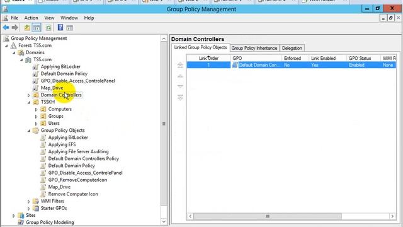Click the Group Policy Objects container icon
This screenshot has height=227, width=403.
coord(36,131)
